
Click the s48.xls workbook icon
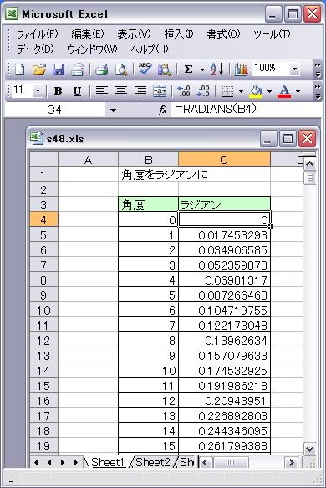[37, 138]
